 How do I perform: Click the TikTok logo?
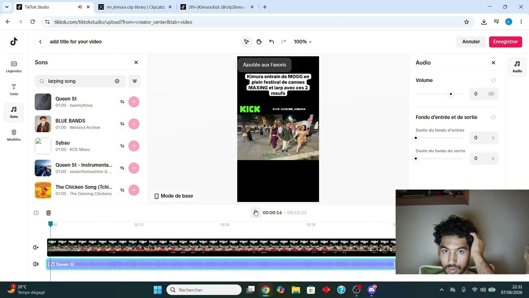pyautogui.click(x=14, y=41)
